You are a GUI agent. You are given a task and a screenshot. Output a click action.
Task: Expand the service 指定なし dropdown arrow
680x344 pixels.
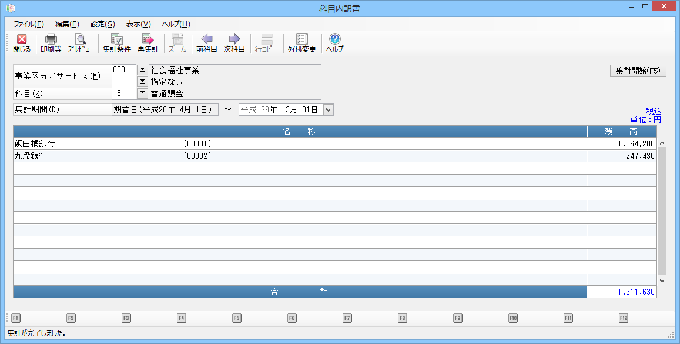(x=142, y=82)
